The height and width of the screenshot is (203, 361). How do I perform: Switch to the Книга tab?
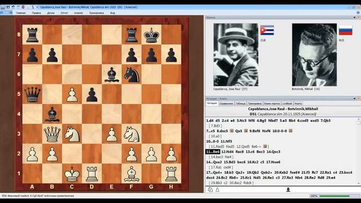click(x=298, y=104)
